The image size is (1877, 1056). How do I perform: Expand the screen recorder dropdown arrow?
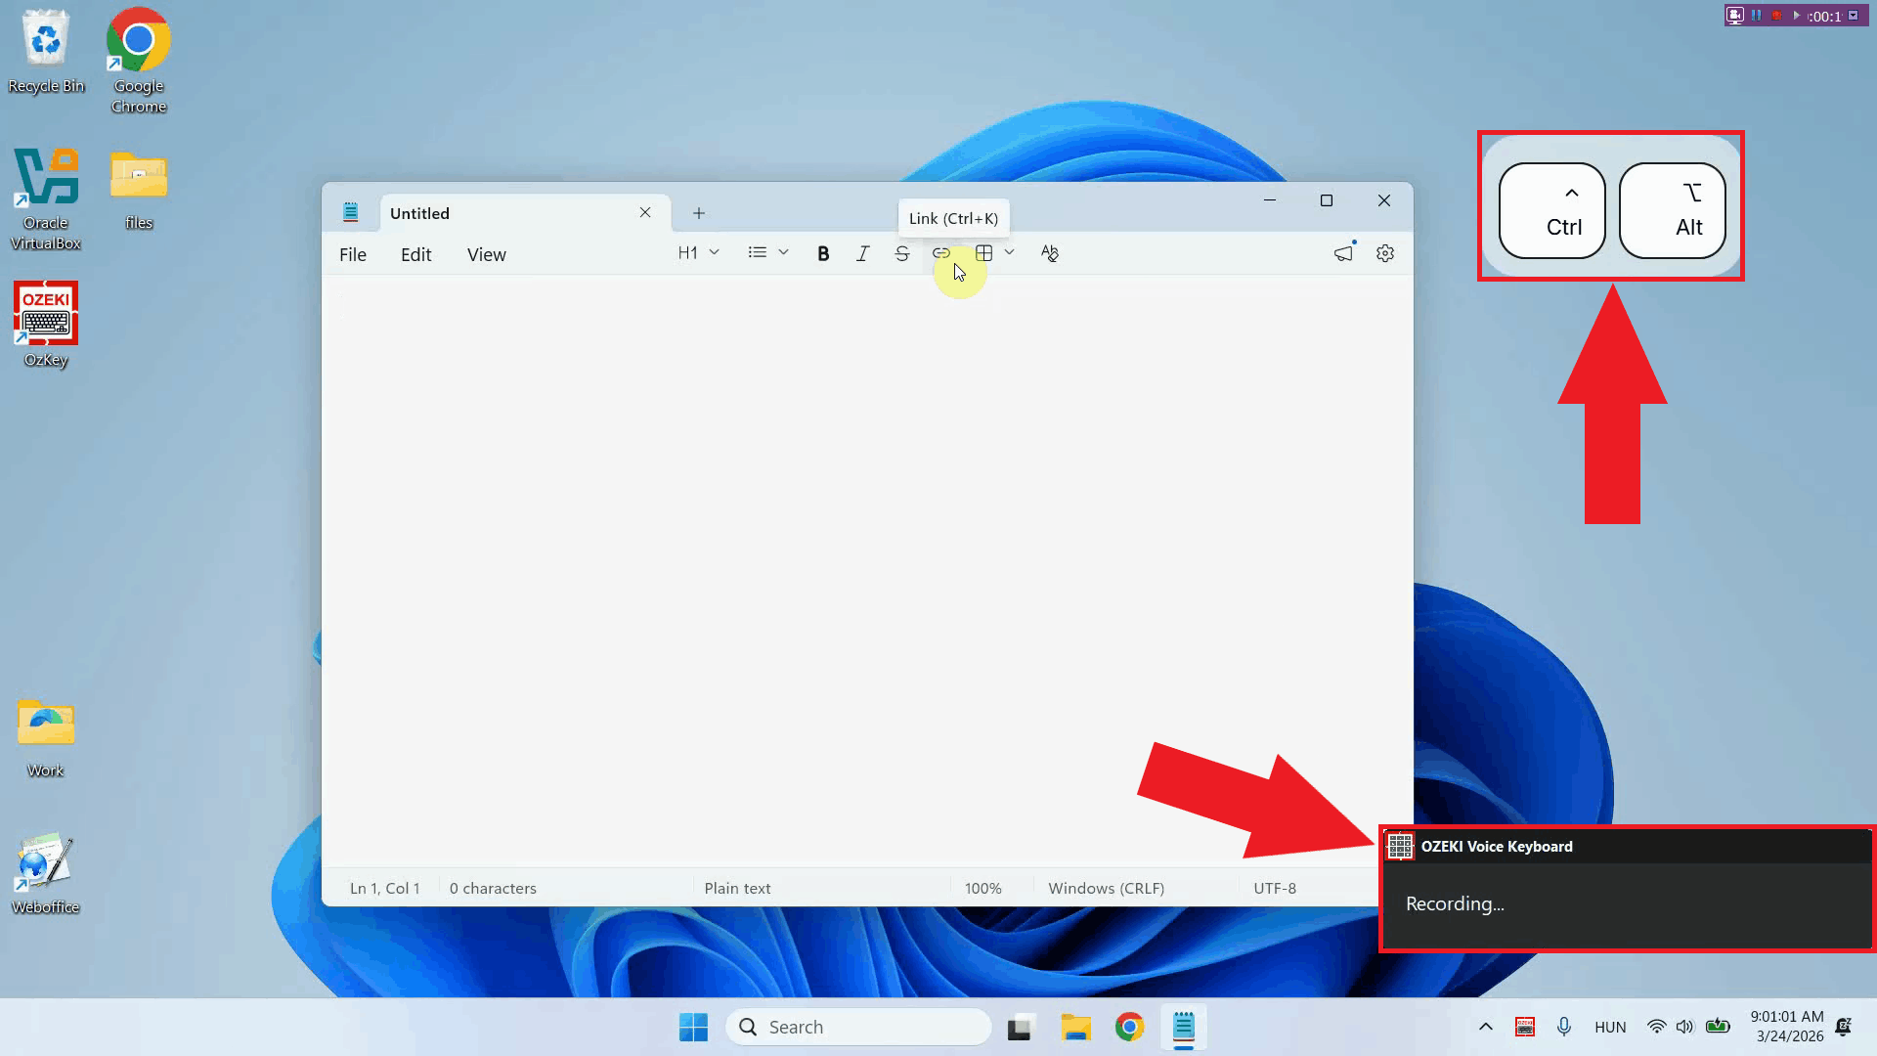click(x=1854, y=15)
